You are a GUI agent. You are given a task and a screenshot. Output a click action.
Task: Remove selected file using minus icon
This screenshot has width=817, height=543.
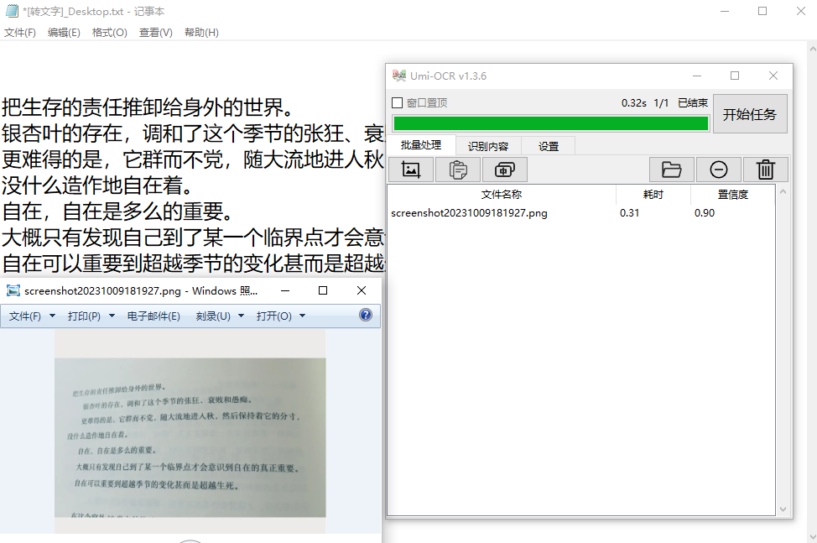point(719,169)
